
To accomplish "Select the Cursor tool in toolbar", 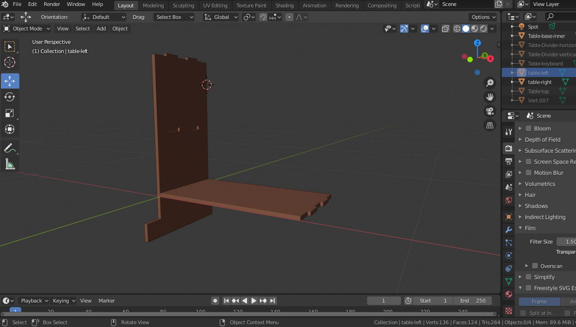I will pyautogui.click(x=10, y=62).
